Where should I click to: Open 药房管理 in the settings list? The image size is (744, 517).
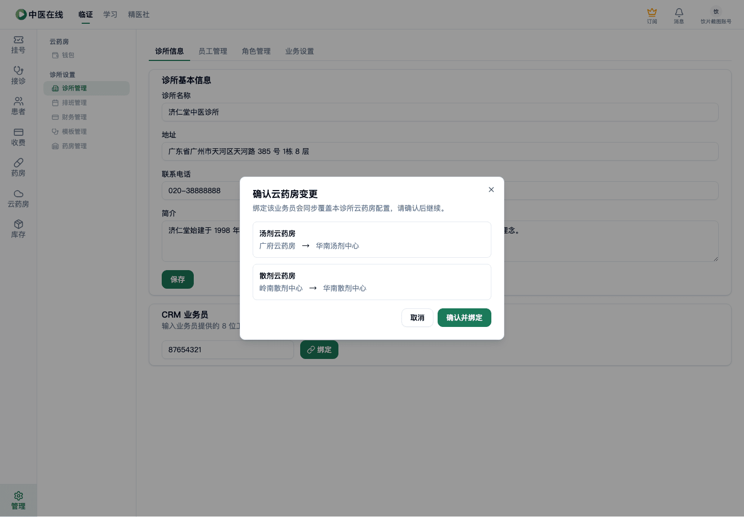coord(86,146)
